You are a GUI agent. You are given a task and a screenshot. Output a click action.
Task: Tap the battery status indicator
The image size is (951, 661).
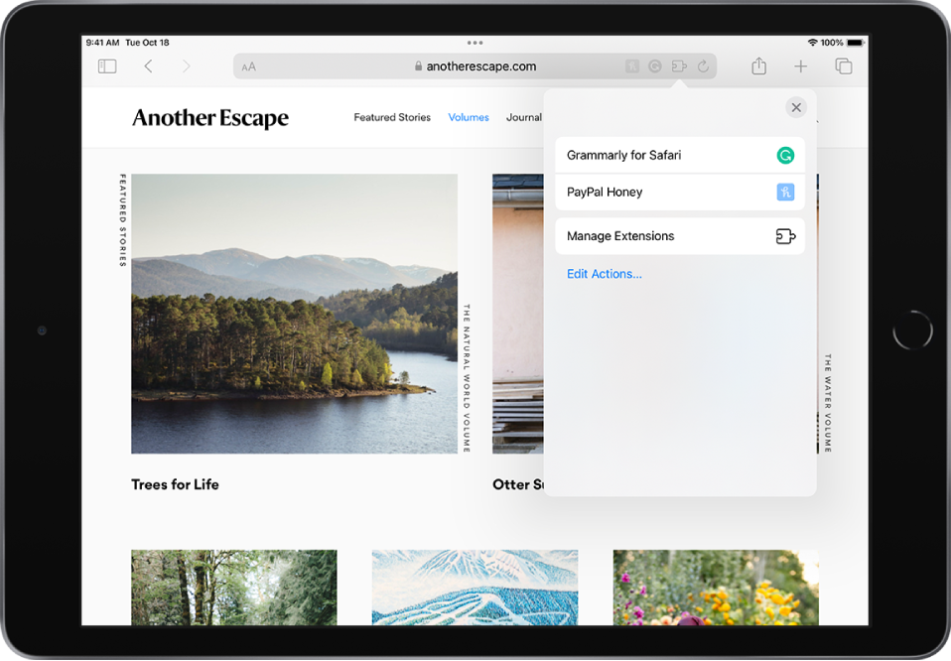(856, 43)
